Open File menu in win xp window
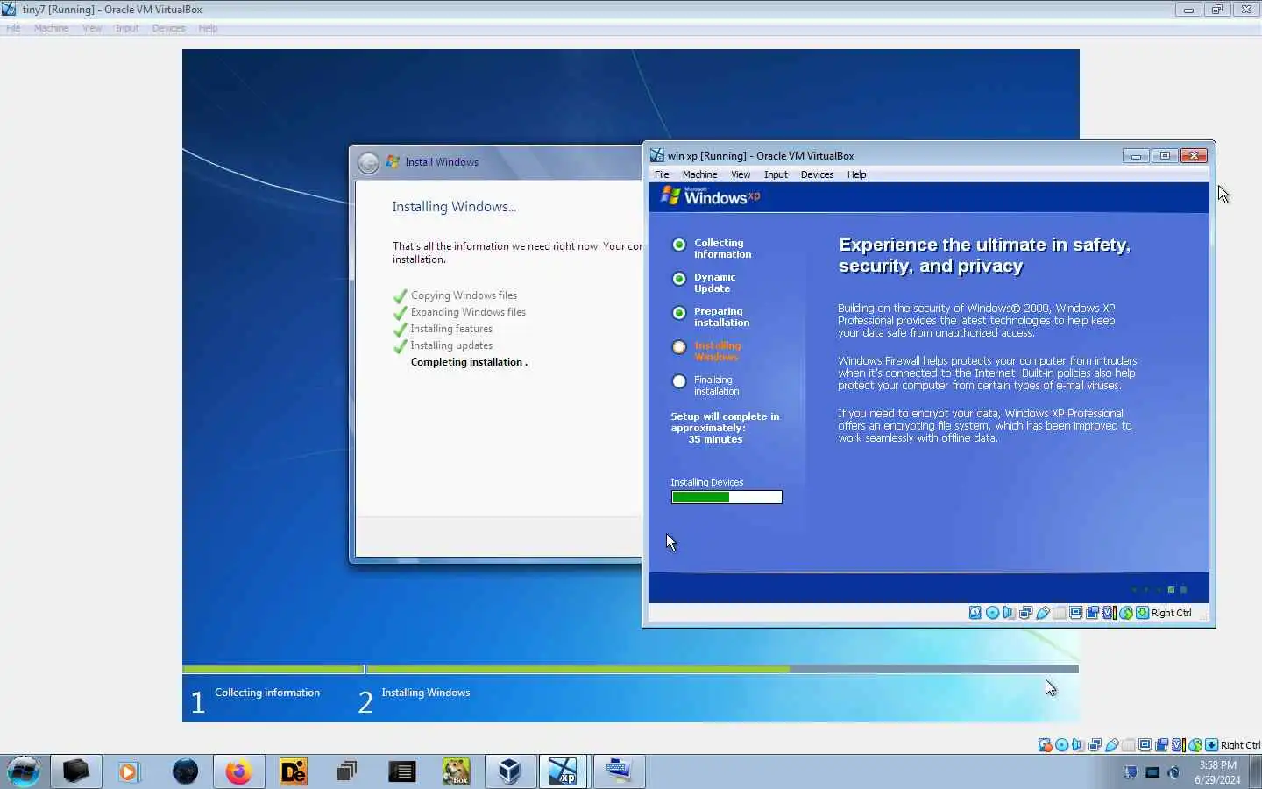Image resolution: width=1262 pixels, height=789 pixels. (662, 174)
